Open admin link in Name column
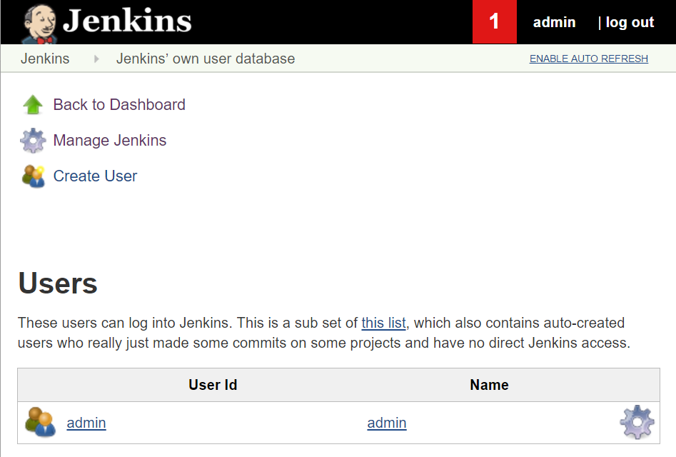Image resolution: width=676 pixels, height=457 pixels. pos(387,423)
